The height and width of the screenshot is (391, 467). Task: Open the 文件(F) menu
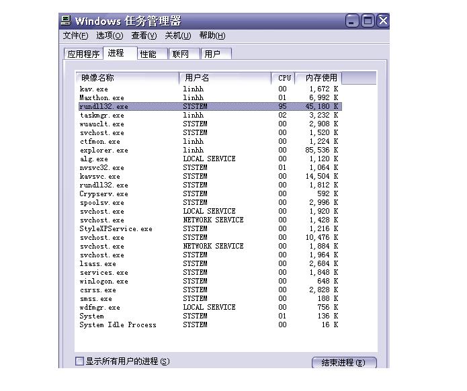tap(76, 36)
